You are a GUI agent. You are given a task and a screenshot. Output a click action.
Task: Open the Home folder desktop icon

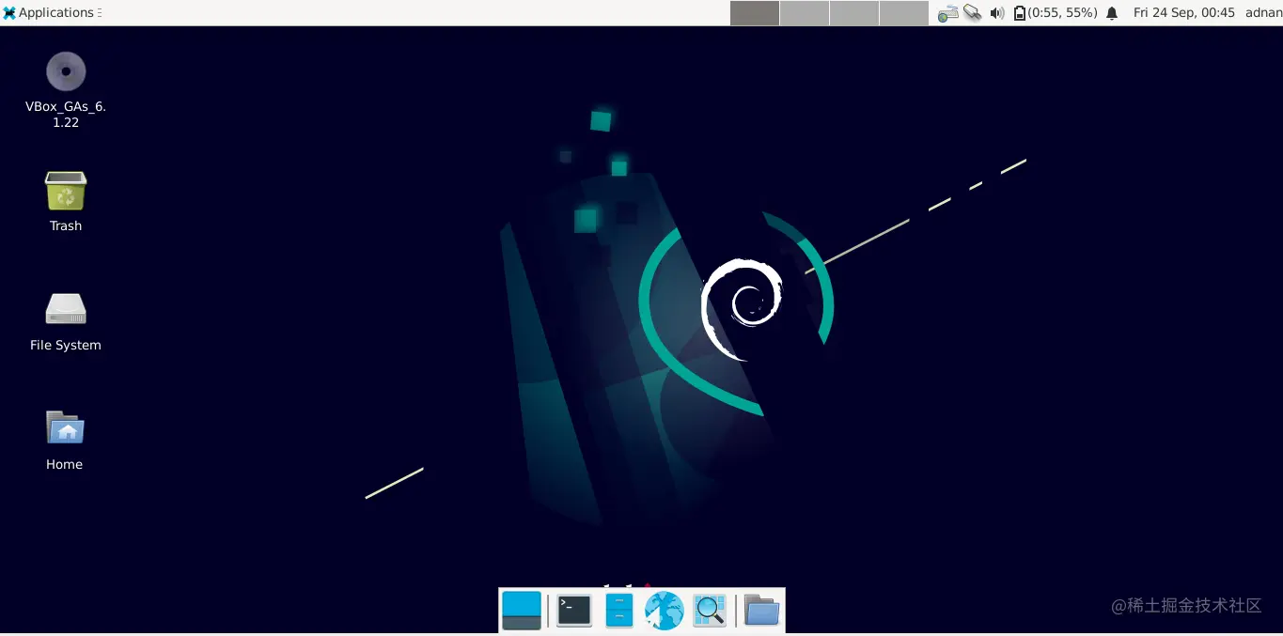click(64, 429)
